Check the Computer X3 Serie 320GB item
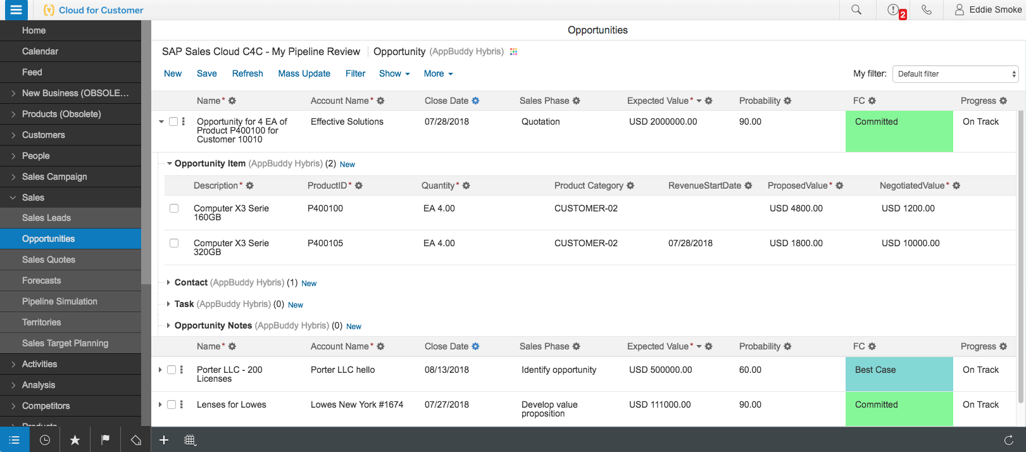 click(174, 243)
